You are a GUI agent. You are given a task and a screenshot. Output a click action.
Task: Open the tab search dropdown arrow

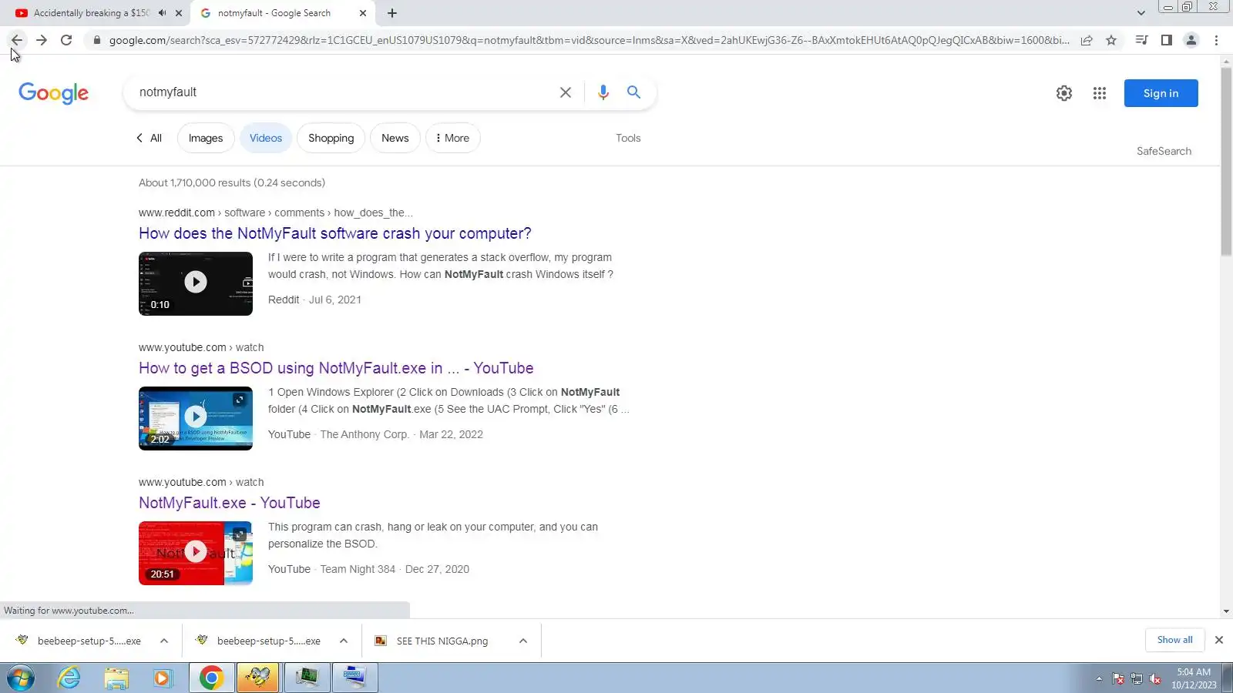tap(1141, 13)
